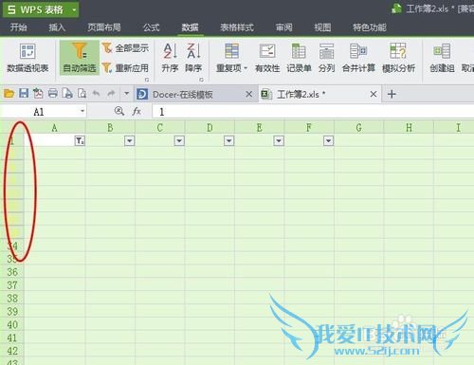474x365 pixels.
Task: Open the filter dropdown in column A
Action: coord(80,140)
